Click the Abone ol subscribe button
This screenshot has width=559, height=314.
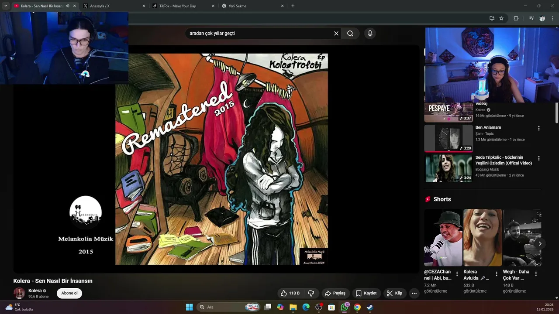point(69,293)
